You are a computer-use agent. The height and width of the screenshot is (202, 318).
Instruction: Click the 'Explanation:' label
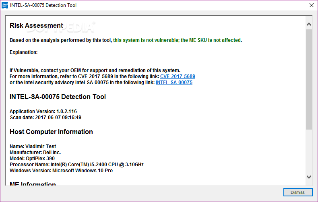point(23,52)
